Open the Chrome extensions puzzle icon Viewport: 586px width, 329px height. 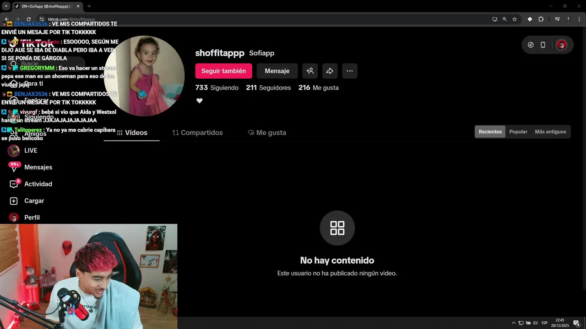tap(541, 19)
